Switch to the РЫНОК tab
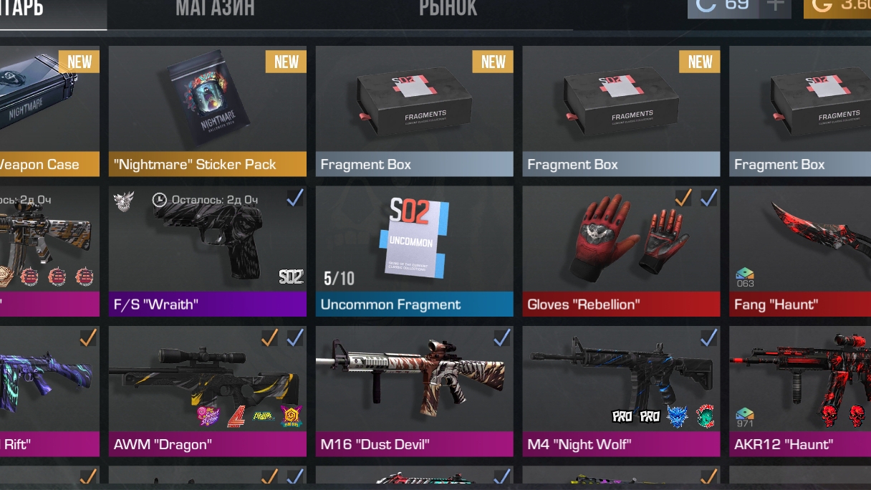The height and width of the screenshot is (490, 871). [448, 9]
